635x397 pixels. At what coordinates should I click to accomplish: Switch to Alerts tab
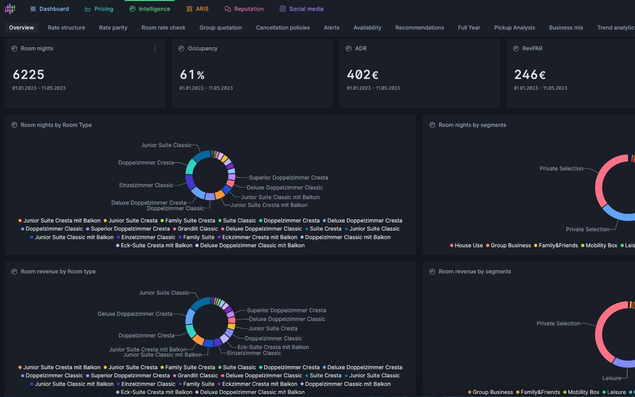pos(332,28)
